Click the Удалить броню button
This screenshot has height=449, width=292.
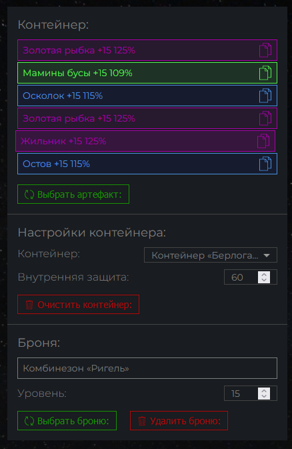click(x=179, y=421)
